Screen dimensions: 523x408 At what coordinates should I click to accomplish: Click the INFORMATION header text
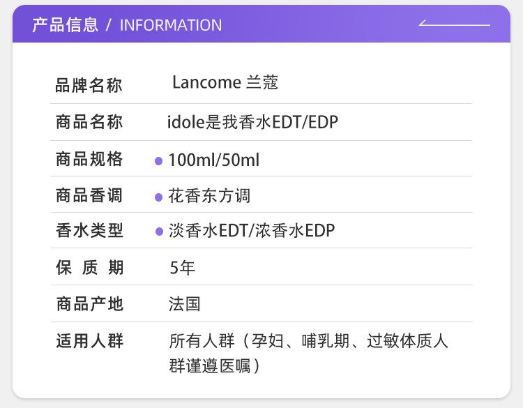pos(171,25)
